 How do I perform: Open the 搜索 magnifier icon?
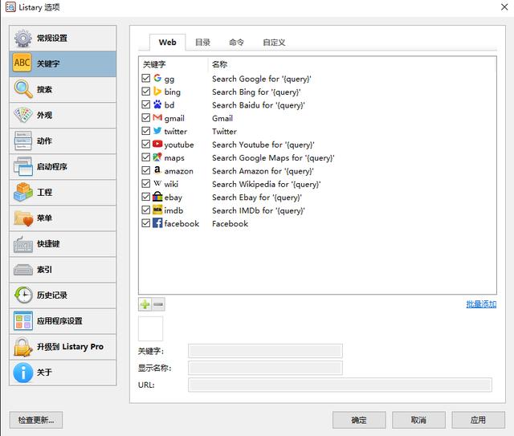point(22,89)
